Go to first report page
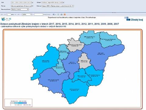This screenshot has width=146, height=110. 2,15
